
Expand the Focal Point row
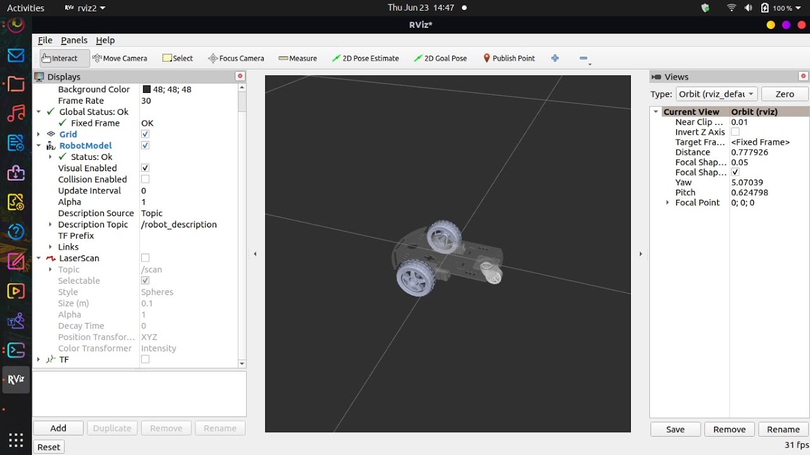click(667, 203)
